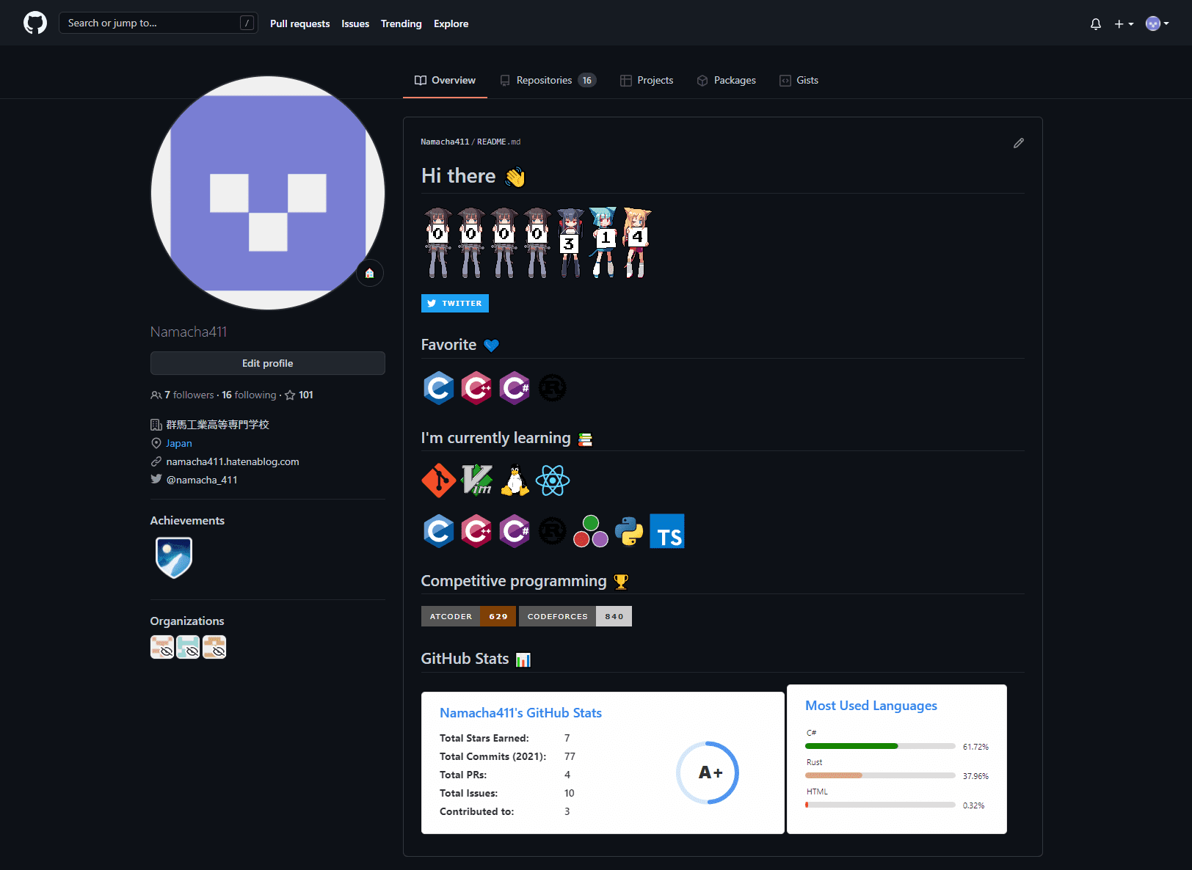Click the React atom icon

[x=553, y=481]
